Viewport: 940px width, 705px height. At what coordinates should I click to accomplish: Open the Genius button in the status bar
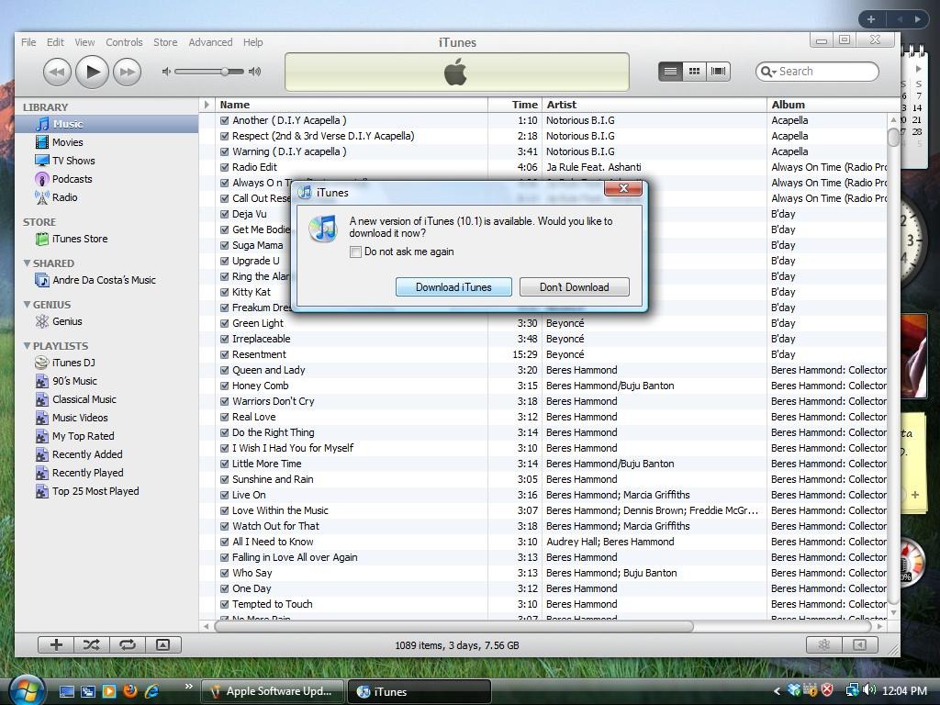(824, 645)
